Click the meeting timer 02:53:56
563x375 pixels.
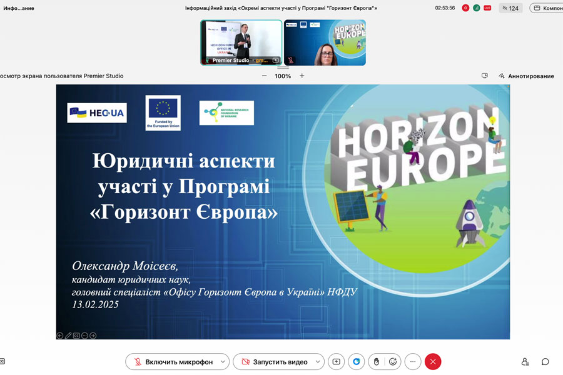click(x=445, y=8)
